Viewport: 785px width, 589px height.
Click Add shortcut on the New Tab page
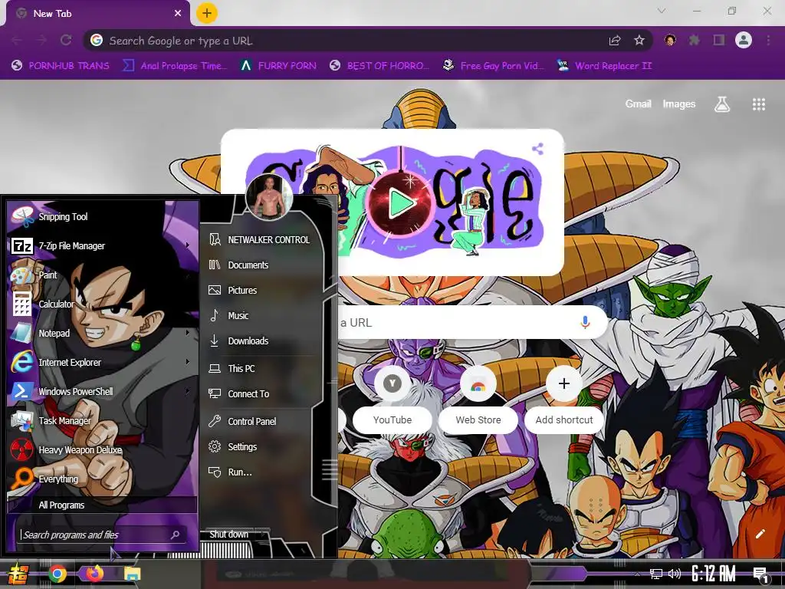563,398
